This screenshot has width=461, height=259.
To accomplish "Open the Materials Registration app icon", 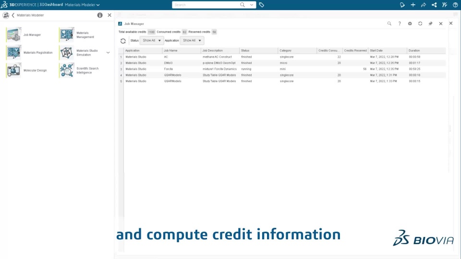I will click(x=13, y=53).
